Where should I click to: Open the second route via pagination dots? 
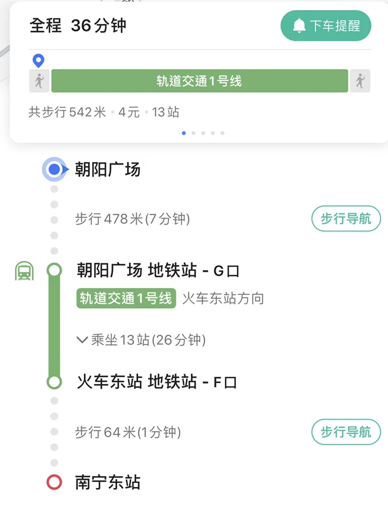[193, 133]
